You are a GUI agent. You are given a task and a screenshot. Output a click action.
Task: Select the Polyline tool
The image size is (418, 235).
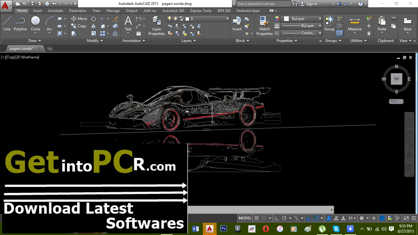point(20,24)
